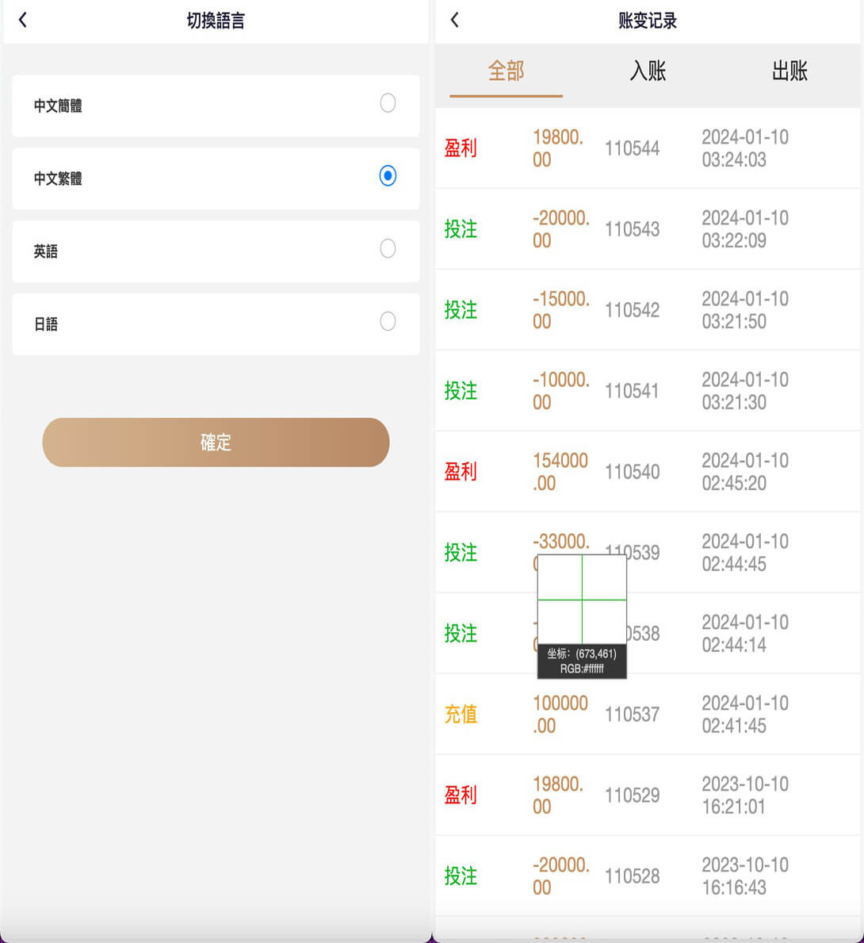Choose the 日語 radio option

[x=388, y=321]
